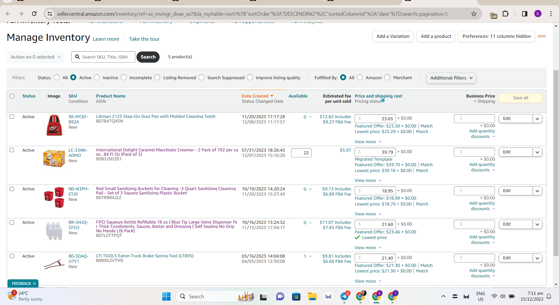Image resolution: width=559 pixels, height=305 pixels.
Task: Open Preferences: 11 columns hidden
Action: [496, 36]
